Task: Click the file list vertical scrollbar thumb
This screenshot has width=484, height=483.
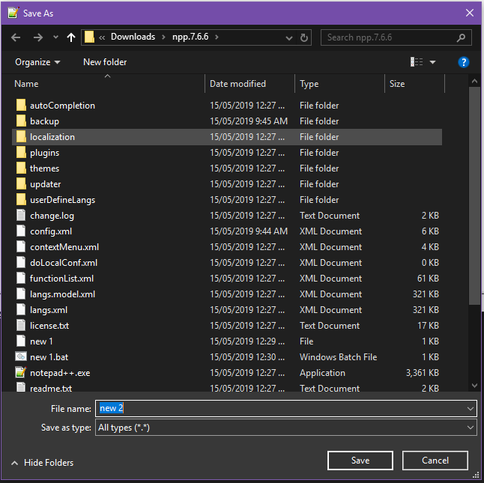Action: [x=475, y=196]
